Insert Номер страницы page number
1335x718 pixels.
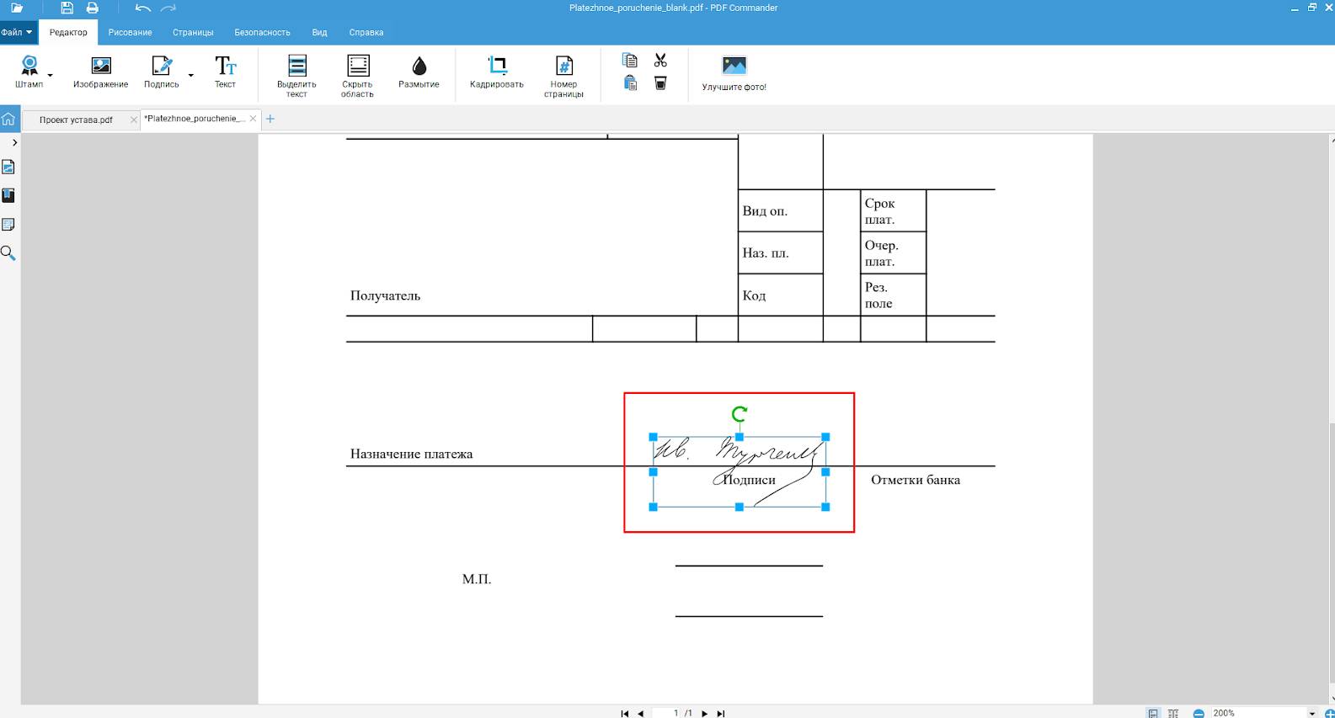click(563, 77)
